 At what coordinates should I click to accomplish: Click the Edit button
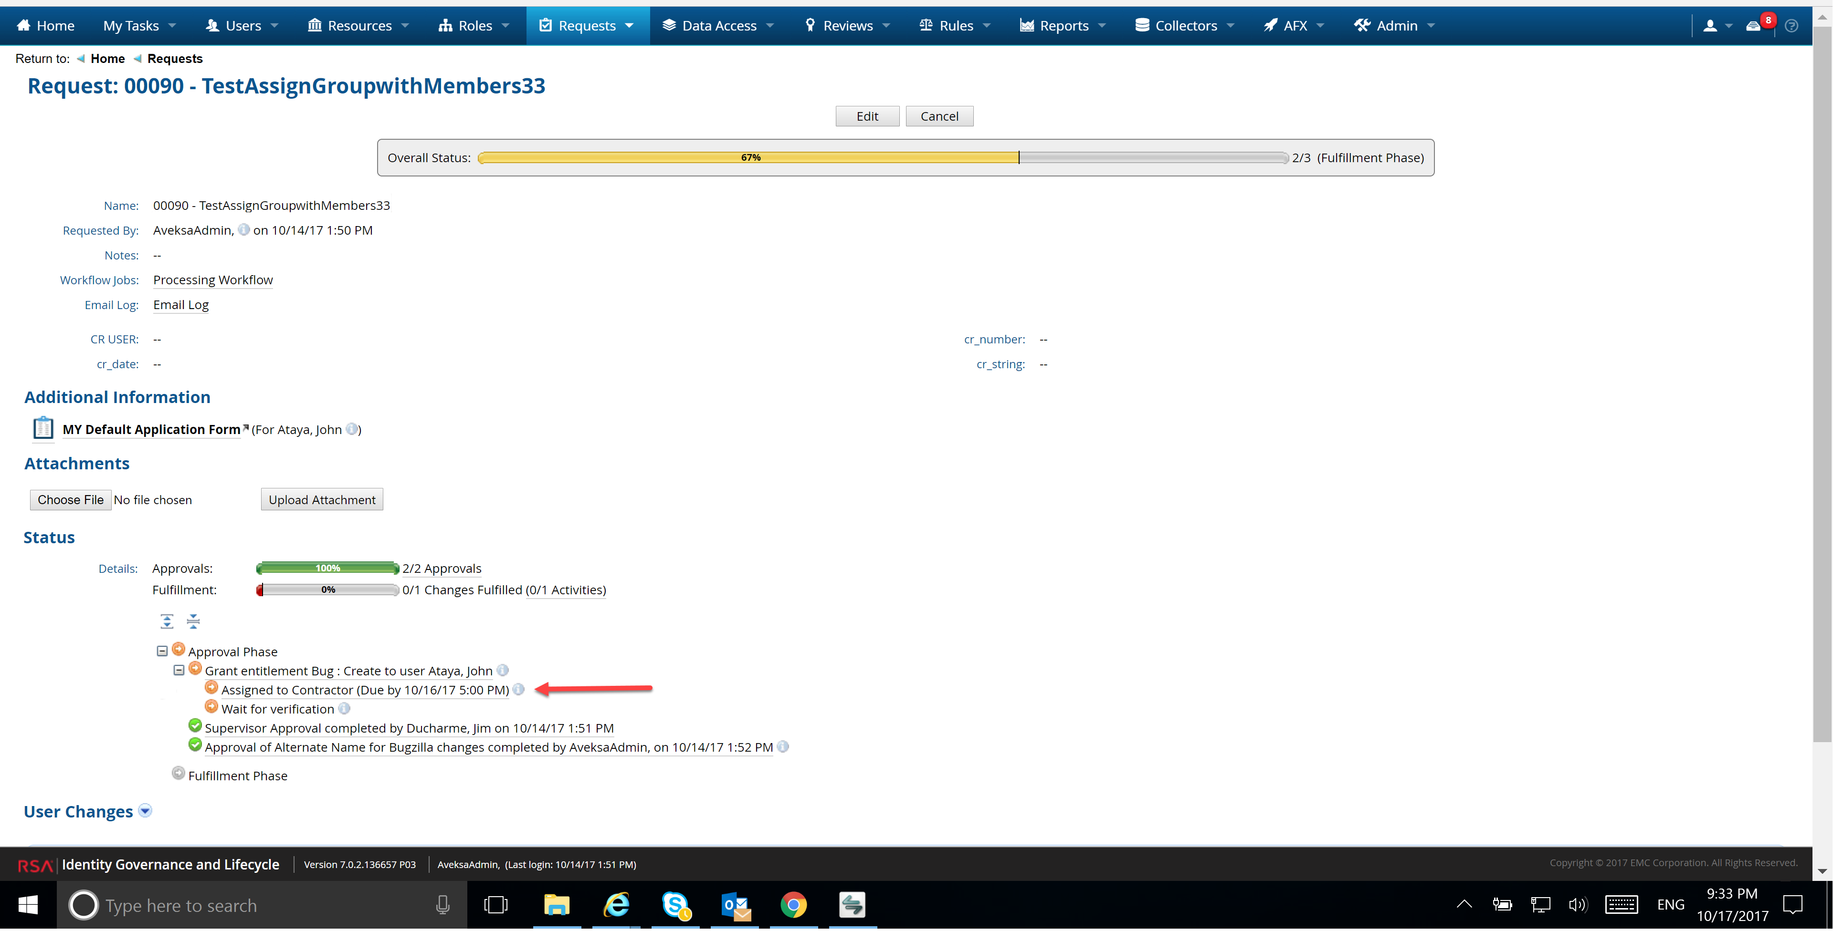point(867,116)
